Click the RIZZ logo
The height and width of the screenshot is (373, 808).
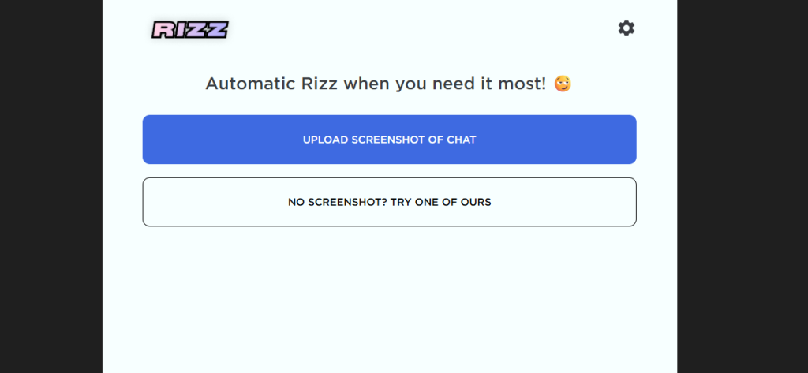190,30
